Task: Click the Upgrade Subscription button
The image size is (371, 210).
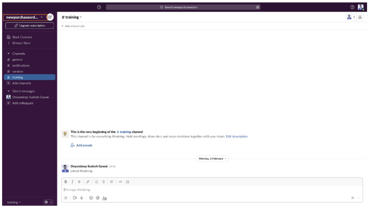Action: 29,25
